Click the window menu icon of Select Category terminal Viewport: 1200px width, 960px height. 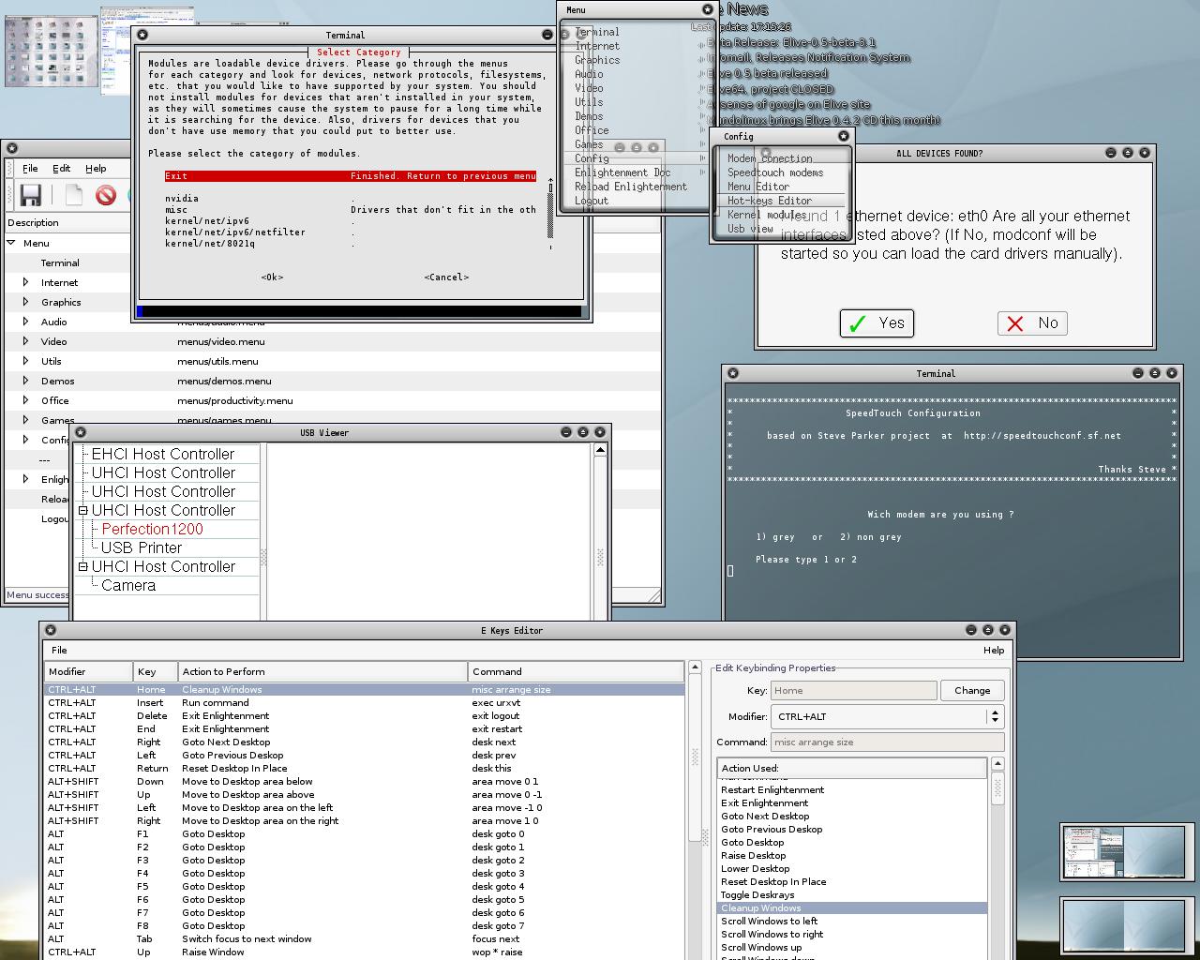coord(142,35)
